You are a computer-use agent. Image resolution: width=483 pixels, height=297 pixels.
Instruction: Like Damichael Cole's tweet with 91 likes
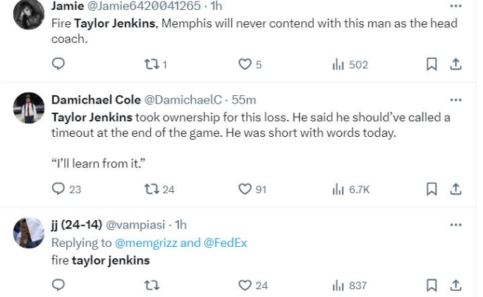245,189
